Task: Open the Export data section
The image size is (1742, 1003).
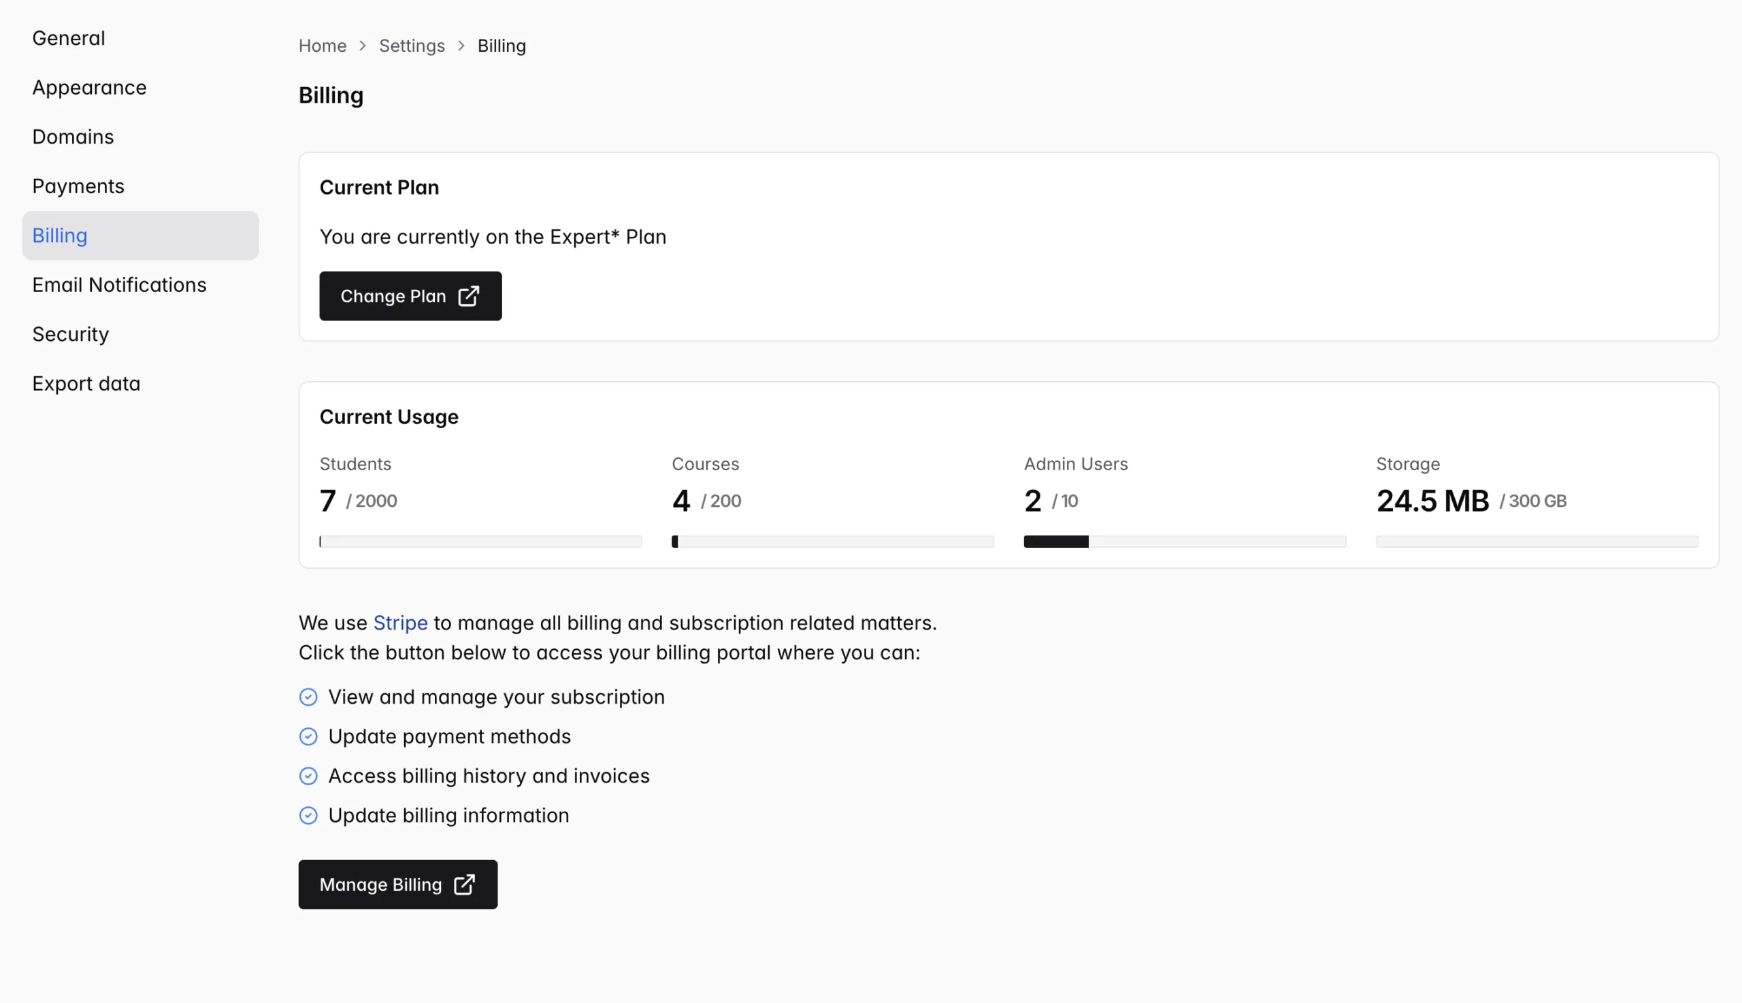Action: [x=141, y=384]
